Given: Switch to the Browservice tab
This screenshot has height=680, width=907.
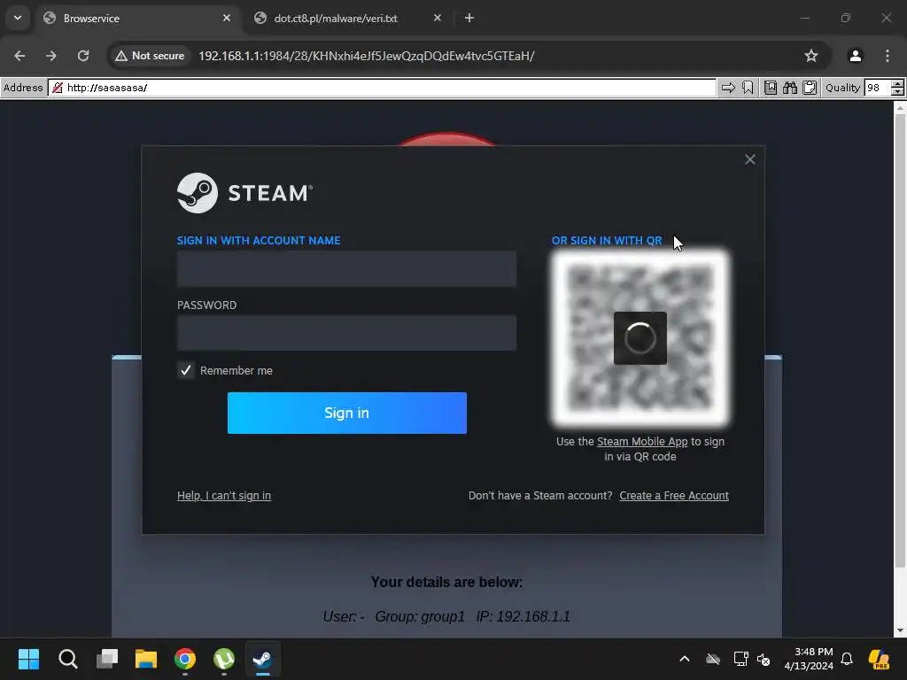Looking at the screenshot, I should pyautogui.click(x=137, y=19).
